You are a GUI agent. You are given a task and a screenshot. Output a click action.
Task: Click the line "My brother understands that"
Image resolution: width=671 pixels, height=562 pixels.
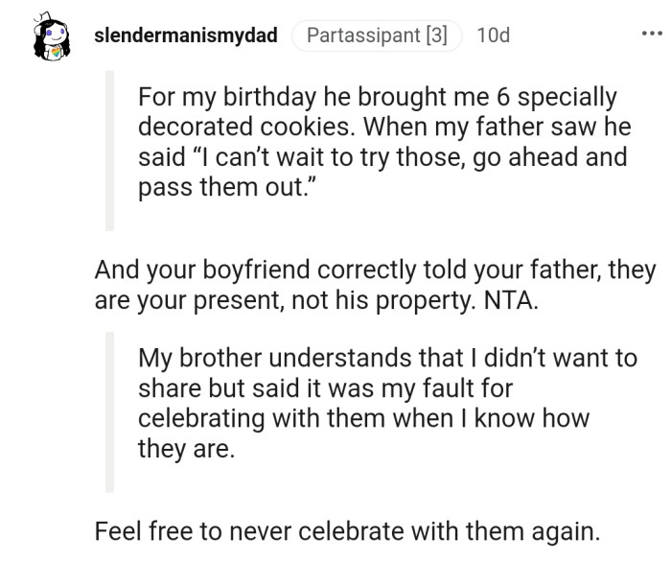pyautogui.click(x=386, y=359)
